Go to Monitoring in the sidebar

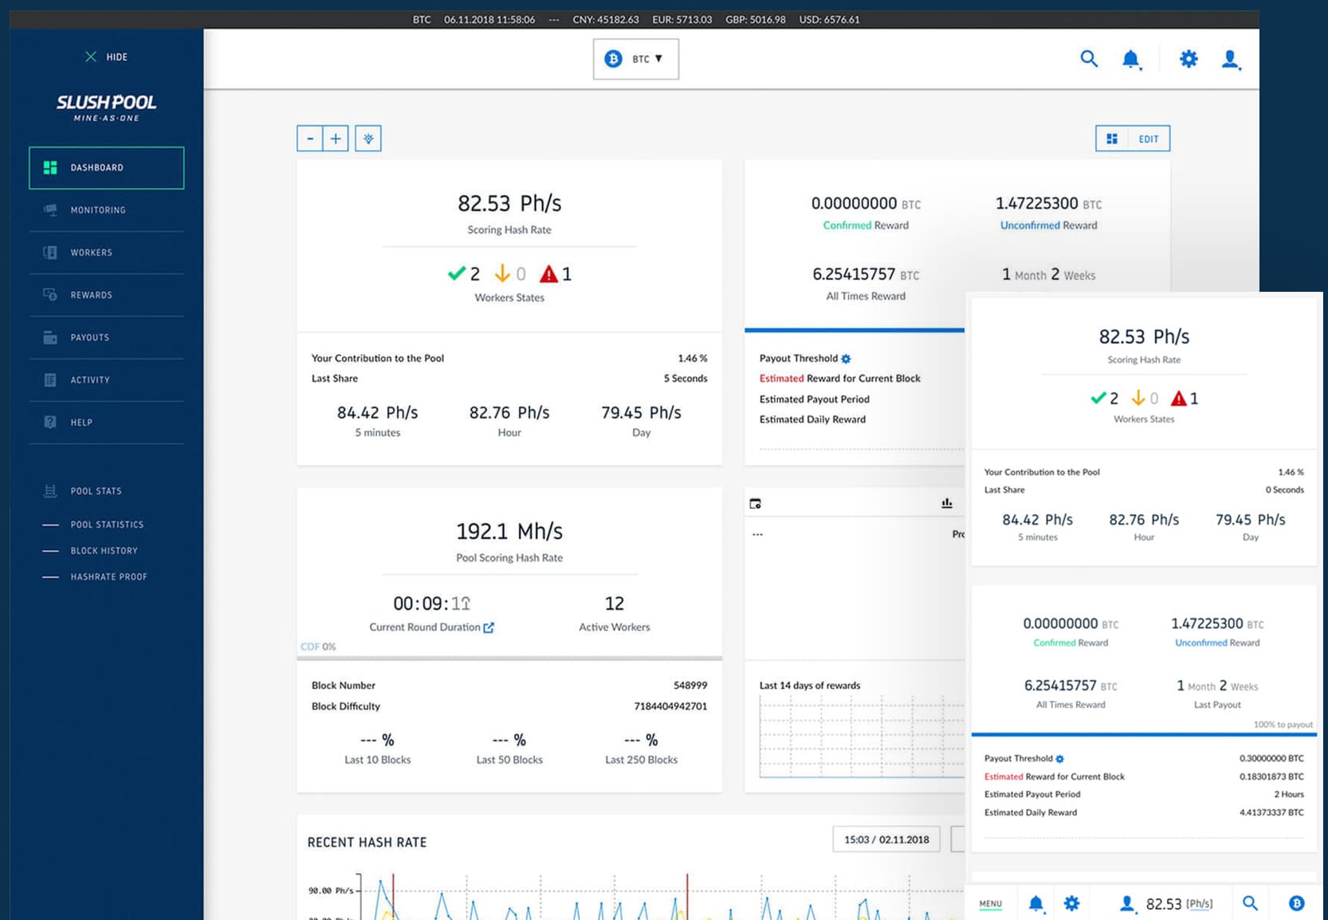(x=106, y=210)
